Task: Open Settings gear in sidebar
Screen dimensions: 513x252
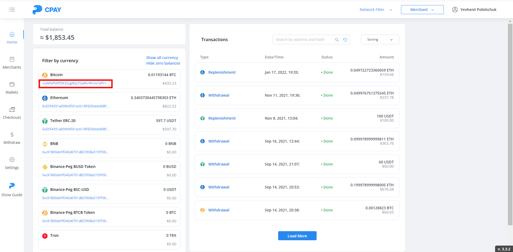Action: [x=12, y=160]
